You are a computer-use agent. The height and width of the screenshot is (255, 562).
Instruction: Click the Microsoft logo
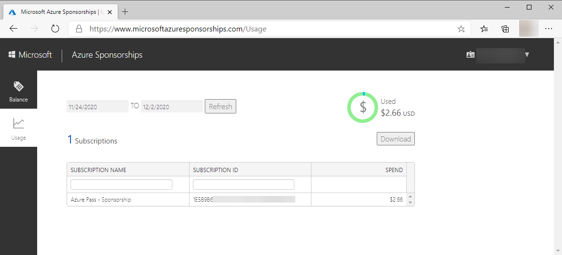(30, 55)
